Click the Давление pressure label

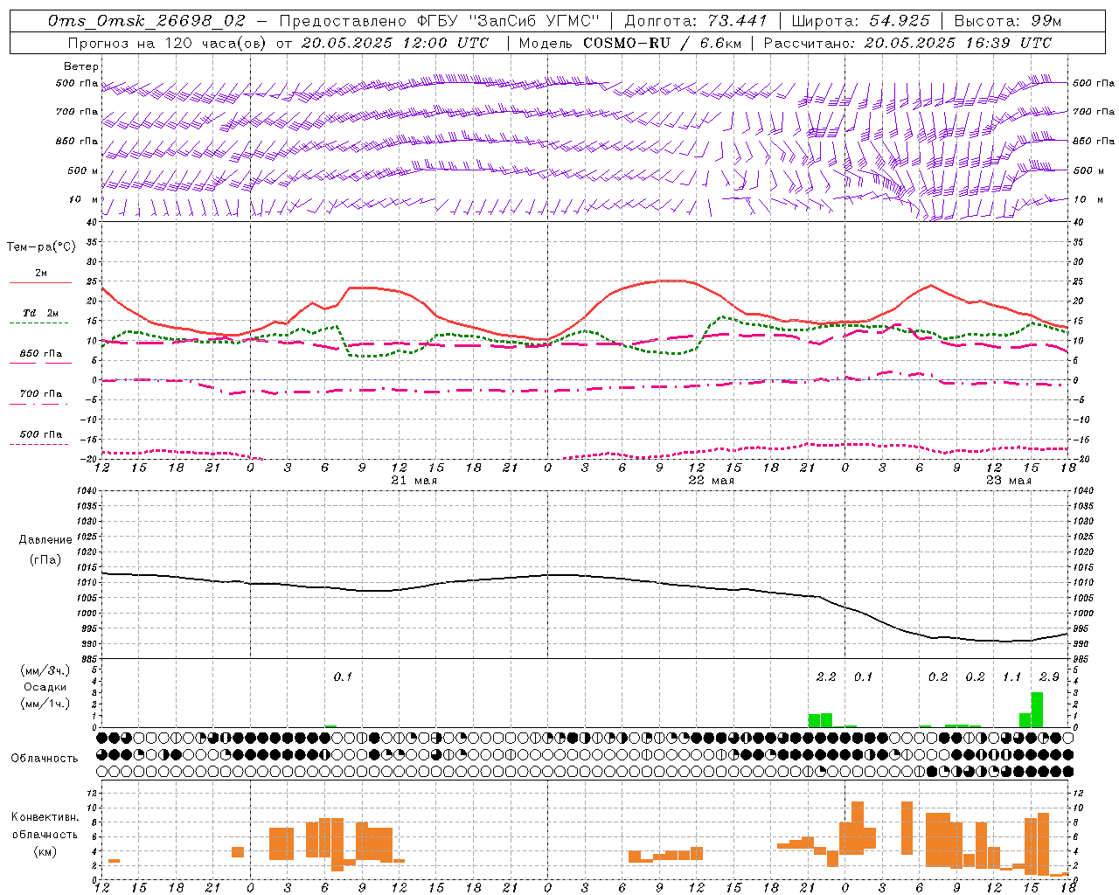click(x=45, y=539)
